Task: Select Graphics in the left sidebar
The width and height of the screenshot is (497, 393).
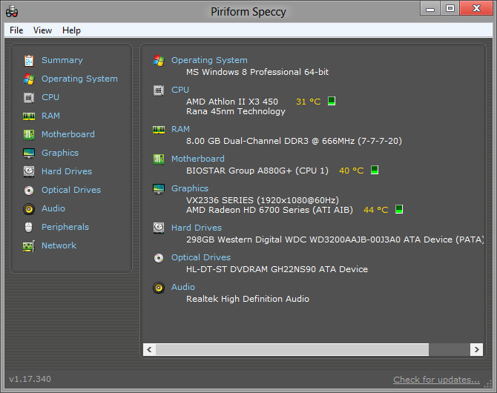Action: click(x=59, y=153)
